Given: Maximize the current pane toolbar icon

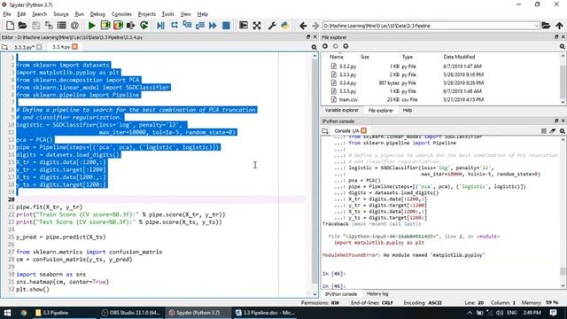Looking at the screenshot, I should [x=244, y=26].
